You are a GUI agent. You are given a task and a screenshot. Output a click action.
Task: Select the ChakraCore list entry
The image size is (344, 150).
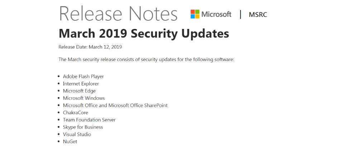point(76,112)
